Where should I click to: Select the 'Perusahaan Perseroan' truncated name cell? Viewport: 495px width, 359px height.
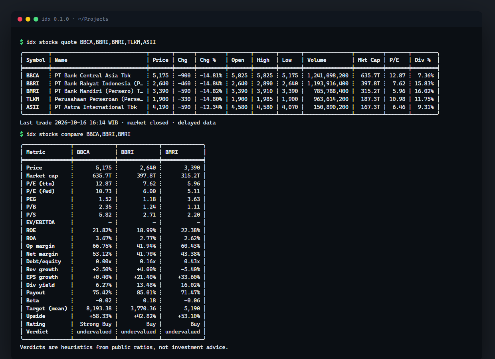coord(99,99)
